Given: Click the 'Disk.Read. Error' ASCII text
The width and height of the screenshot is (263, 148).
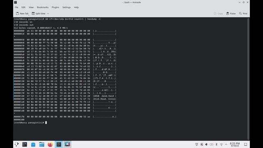Looking at the screenshot, I should [x=104, y=99].
